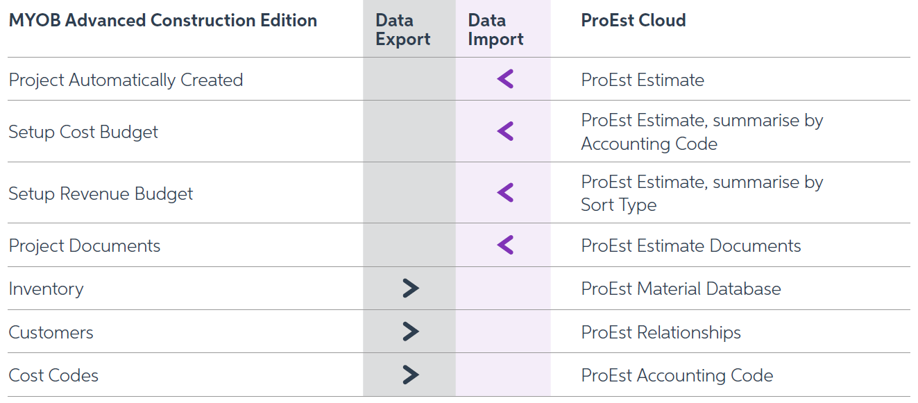This screenshot has width=918, height=403.
Task: Click the import arrow for Project Automatically Created
Action: click(505, 79)
